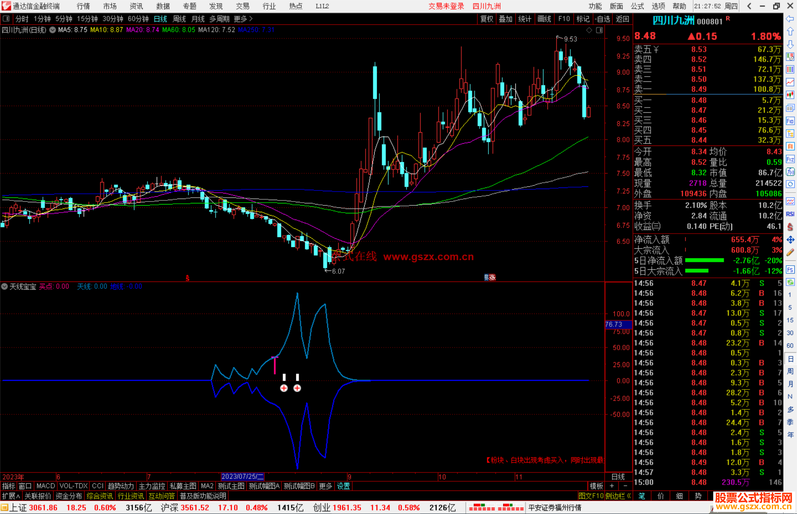This screenshot has height=514, width=797.
Task: Click the green refresh icon in sidebar
Action: 790,282
